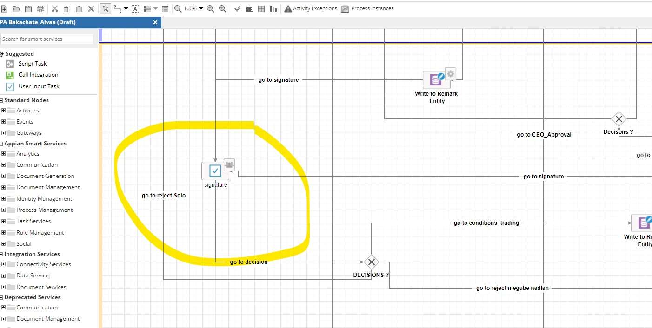Expand the Data Services folder

coord(3,276)
